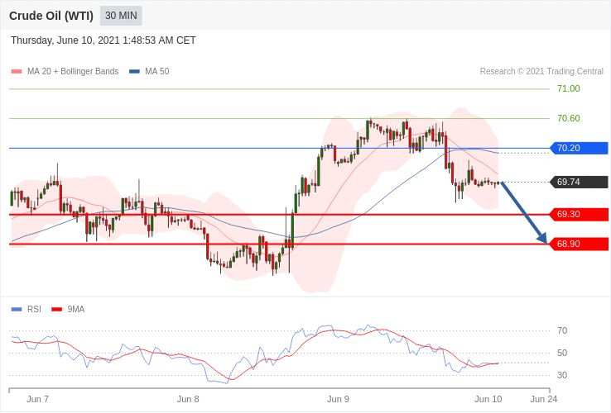Click the Jun 24 date axis label
The image size is (611, 413).
(x=544, y=400)
